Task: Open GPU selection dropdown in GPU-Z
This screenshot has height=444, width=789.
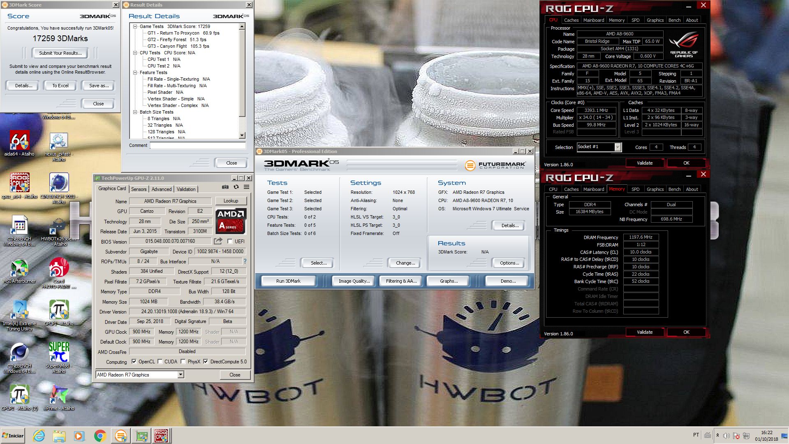Action: [x=180, y=374]
